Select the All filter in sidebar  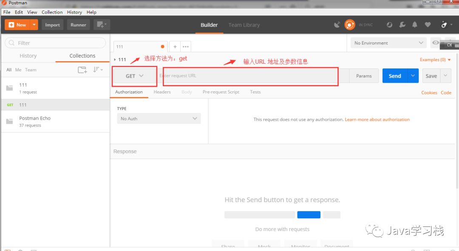tap(9, 70)
